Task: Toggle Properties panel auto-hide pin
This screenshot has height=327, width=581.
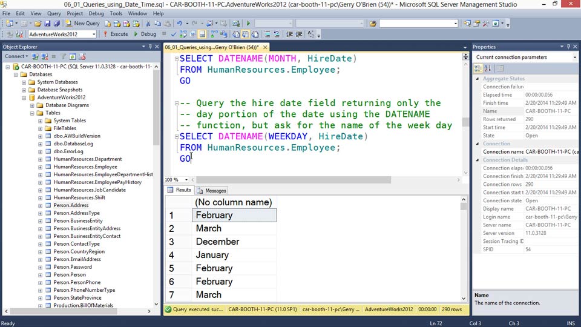Action: tap(568, 47)
